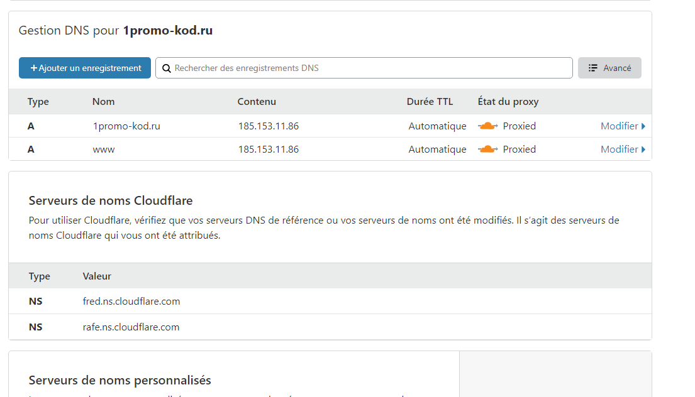Click Ajouter un enregistrement button
Viewport: 695px width, 397px height.
tap(85, 68)
